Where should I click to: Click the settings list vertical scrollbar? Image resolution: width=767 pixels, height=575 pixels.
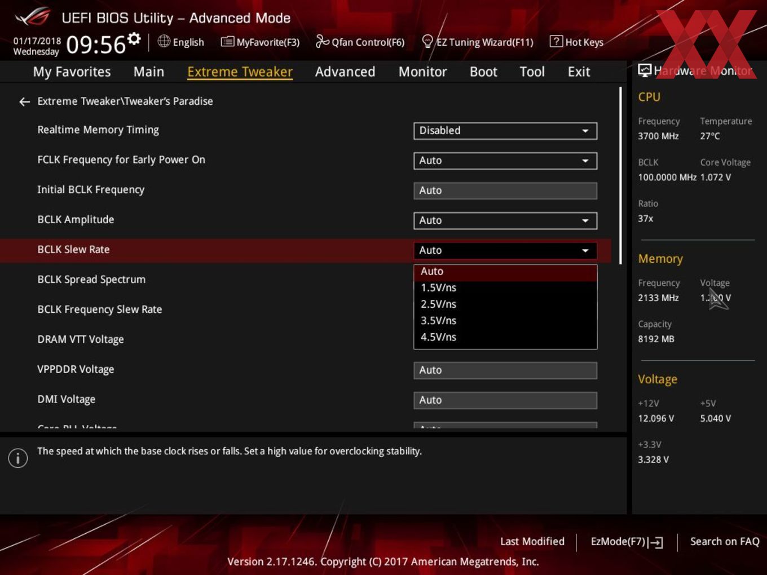coord(620,175)
